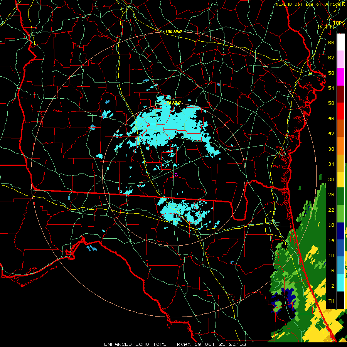
Task: Click the '100 NMI' range ring label
Action: click(x=173, y=32)
